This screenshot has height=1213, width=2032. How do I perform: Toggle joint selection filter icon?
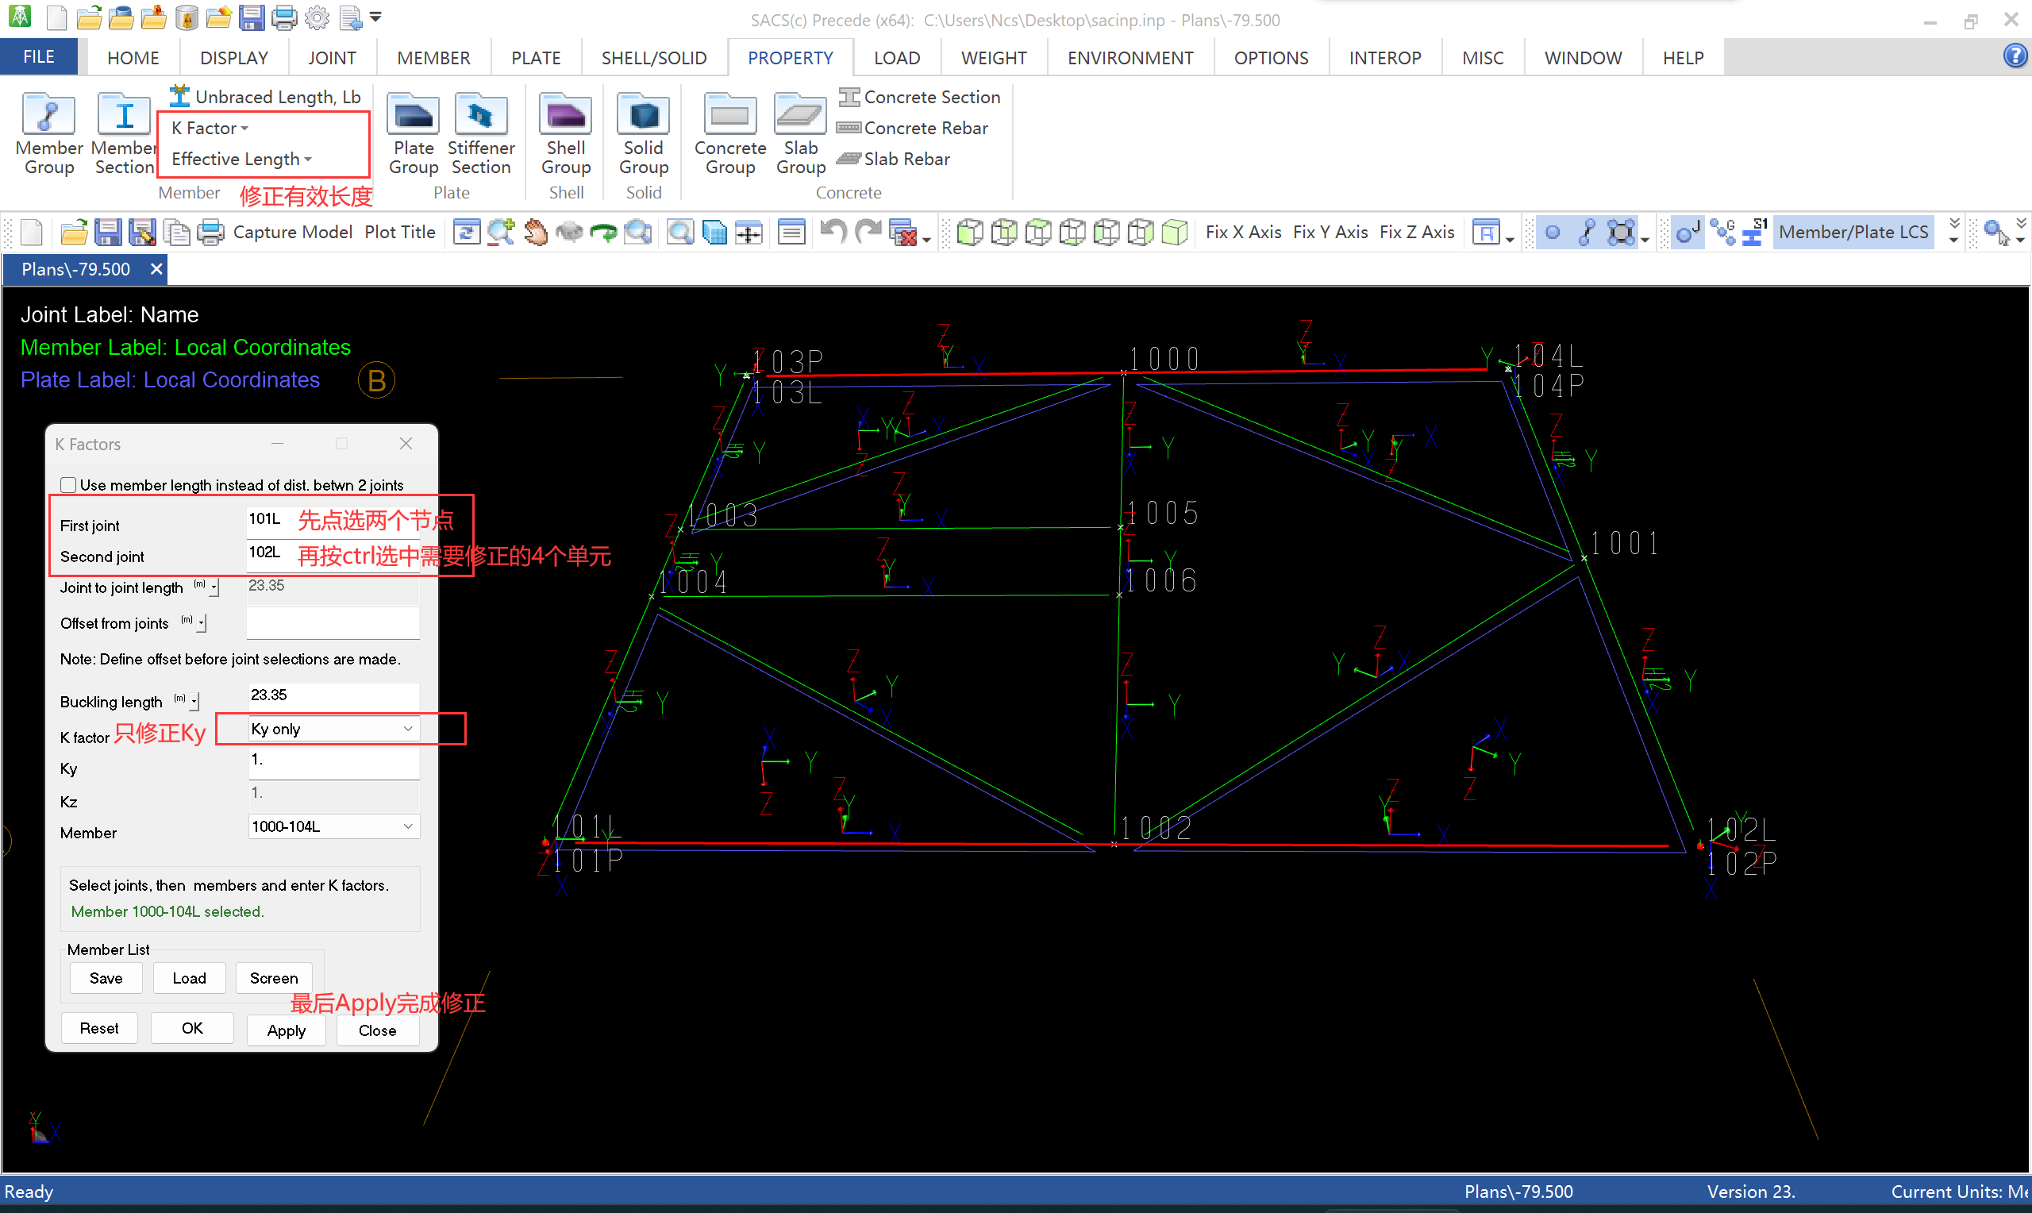(1553, 233)
